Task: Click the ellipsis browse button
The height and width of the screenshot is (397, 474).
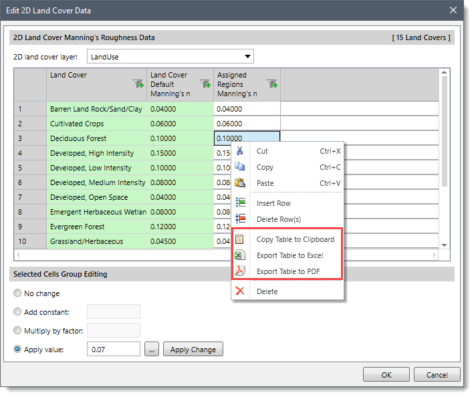Action: pyautogui.click(x=152, y=350)
